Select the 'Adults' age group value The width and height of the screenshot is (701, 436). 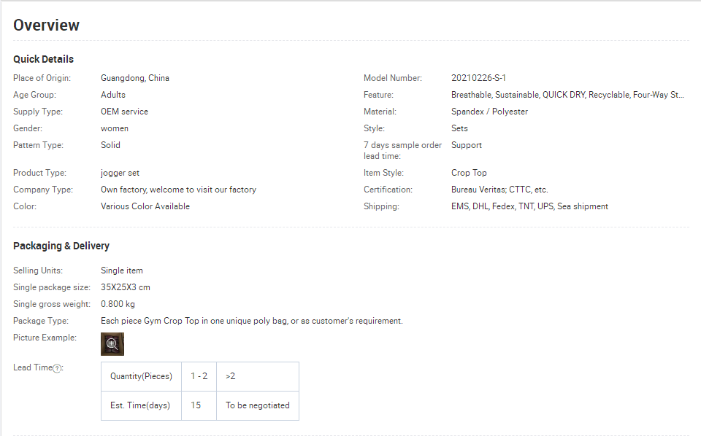click(x=113, y=95)
